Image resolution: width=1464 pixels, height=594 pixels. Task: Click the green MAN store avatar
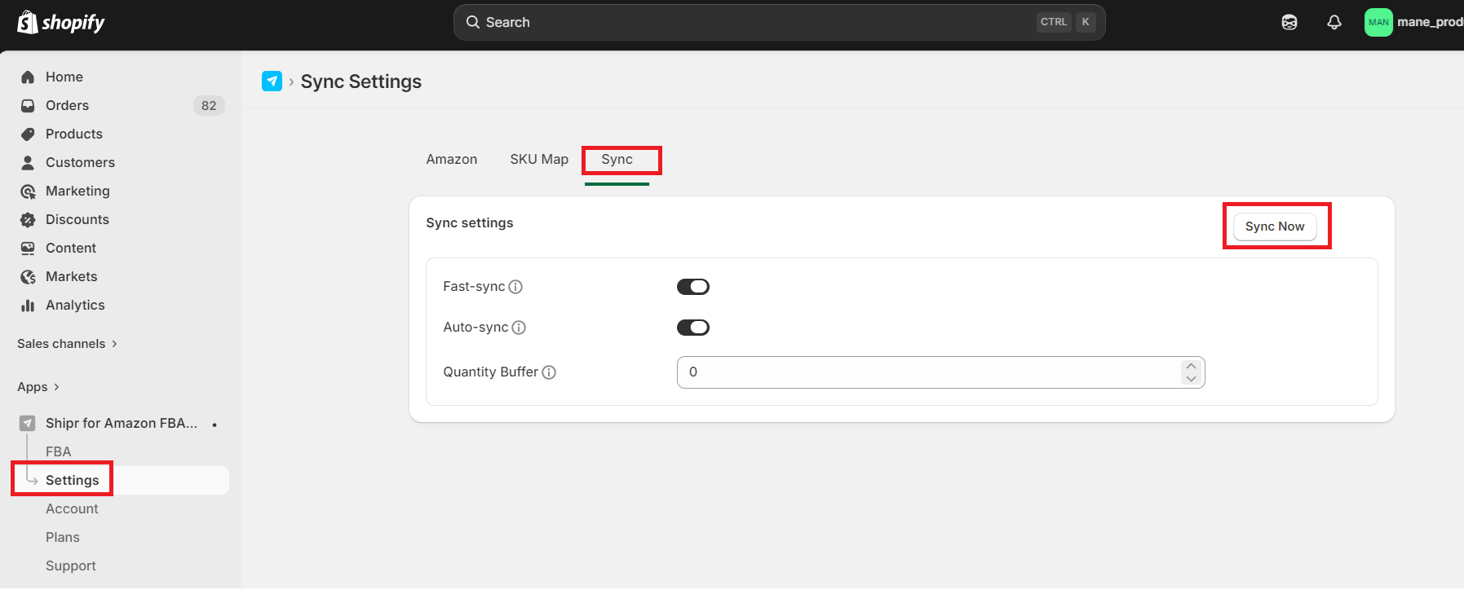point(1378,22)
